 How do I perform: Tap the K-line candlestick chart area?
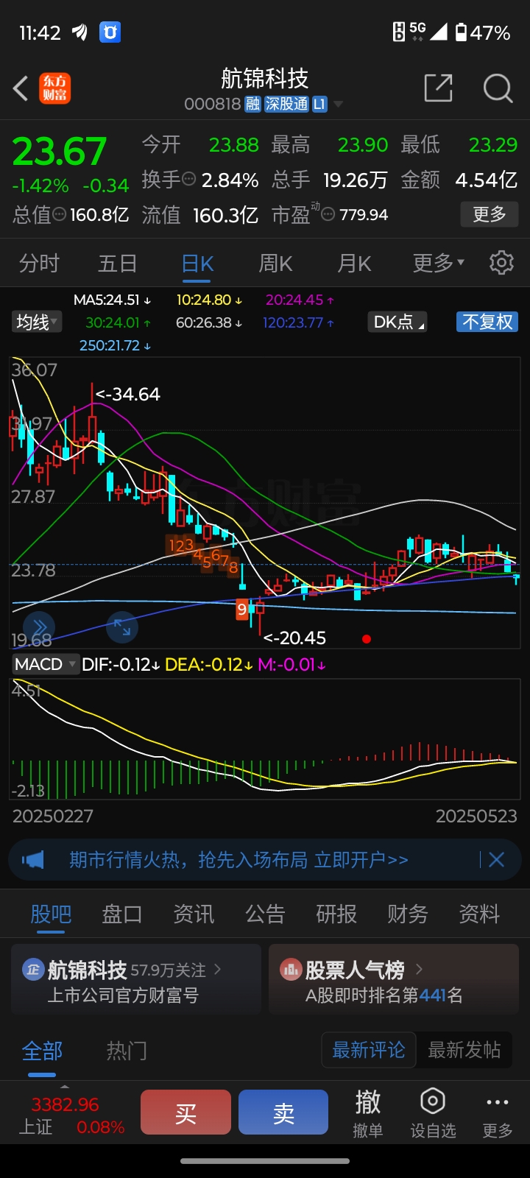[x=265, y=503]
